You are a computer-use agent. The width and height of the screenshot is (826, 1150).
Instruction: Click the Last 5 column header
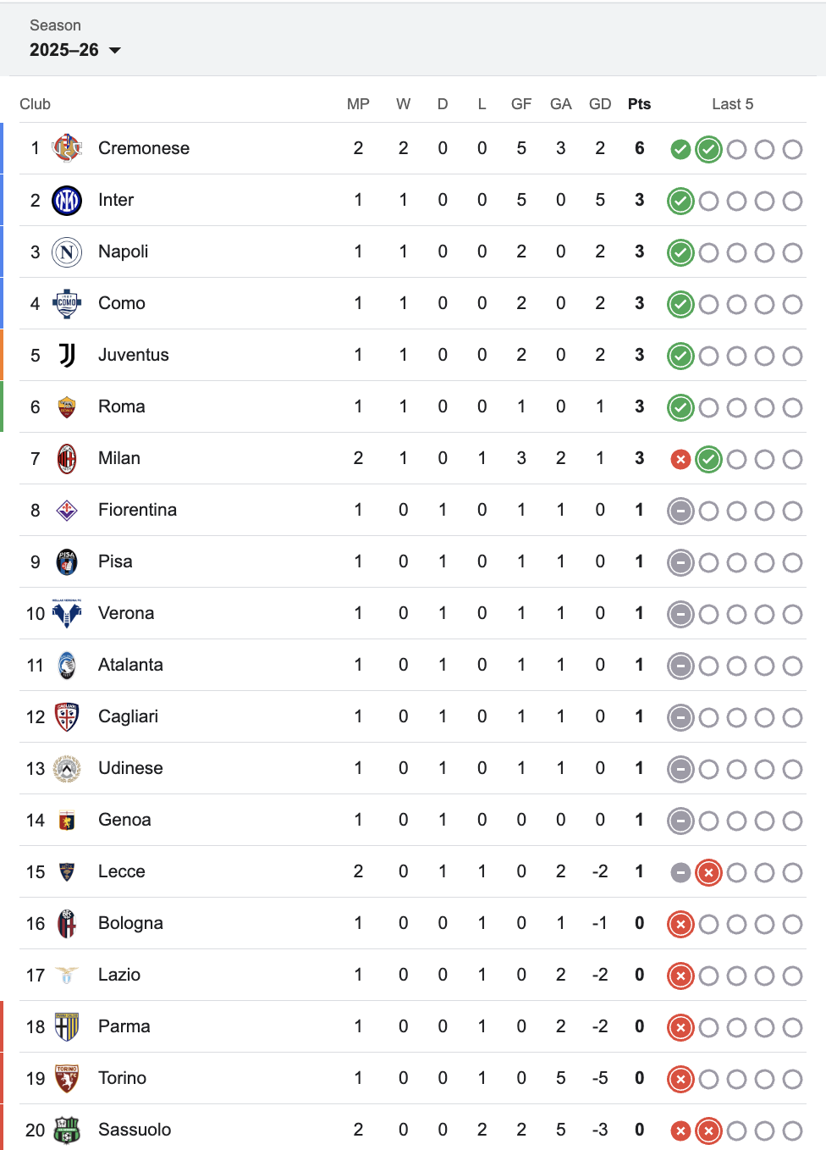click(x=732, y=104)
